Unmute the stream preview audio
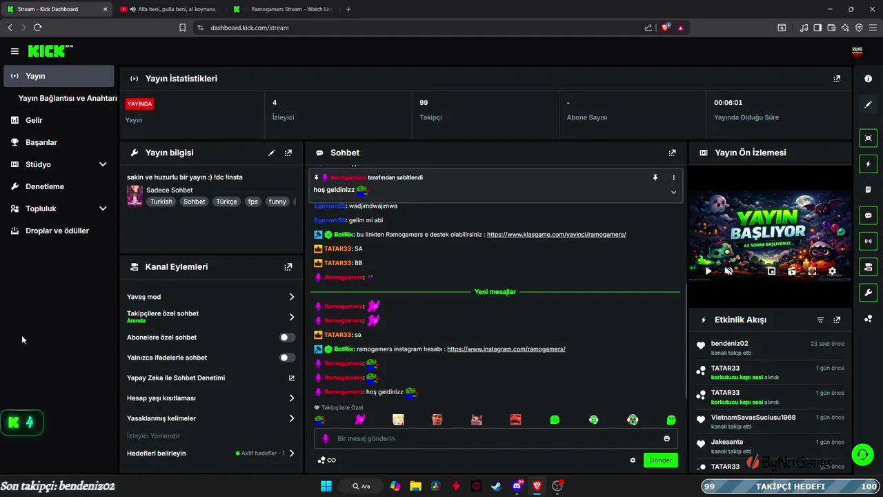Image resolution: width=883 pixels, height=497 pixels. point(728,271)
